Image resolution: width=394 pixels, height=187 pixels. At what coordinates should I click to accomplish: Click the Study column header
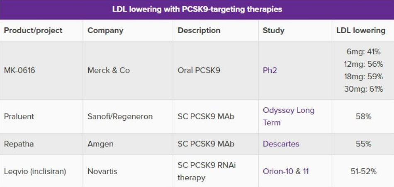click(x=274, y=30)
